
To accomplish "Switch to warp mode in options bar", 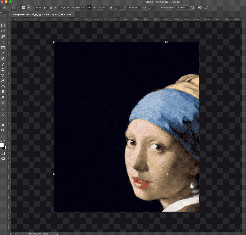I will coord(193,8).
